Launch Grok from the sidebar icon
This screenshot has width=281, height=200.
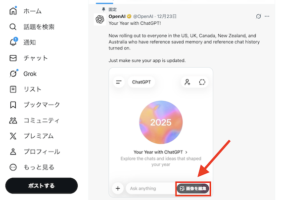tap(13, 74)
